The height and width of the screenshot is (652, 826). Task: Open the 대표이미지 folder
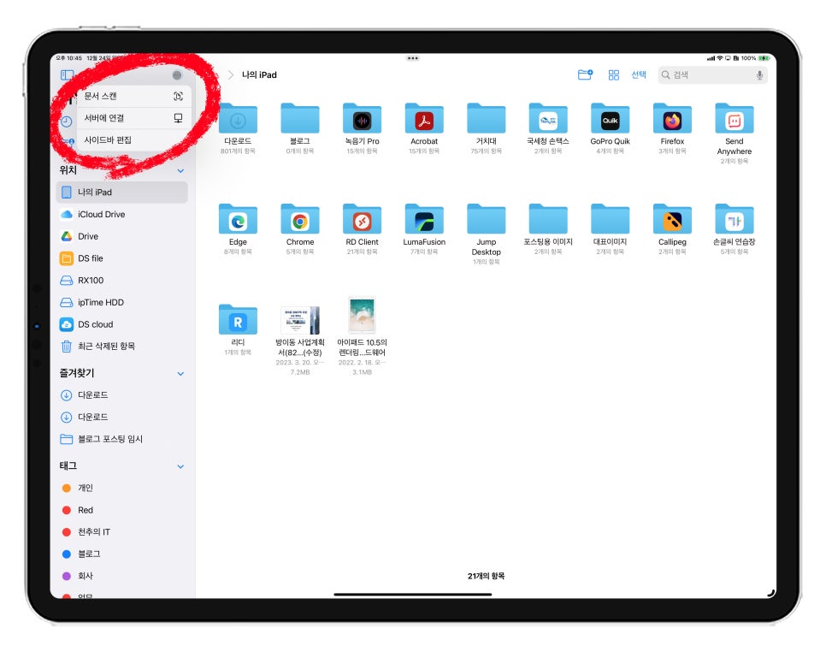pos(610,219)
